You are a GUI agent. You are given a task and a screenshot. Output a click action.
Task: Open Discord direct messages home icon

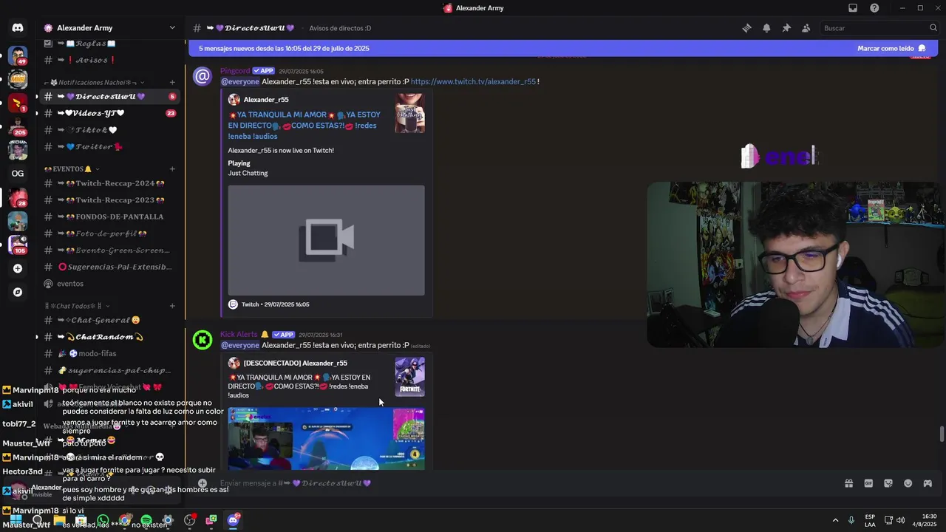tap(18, 28)
